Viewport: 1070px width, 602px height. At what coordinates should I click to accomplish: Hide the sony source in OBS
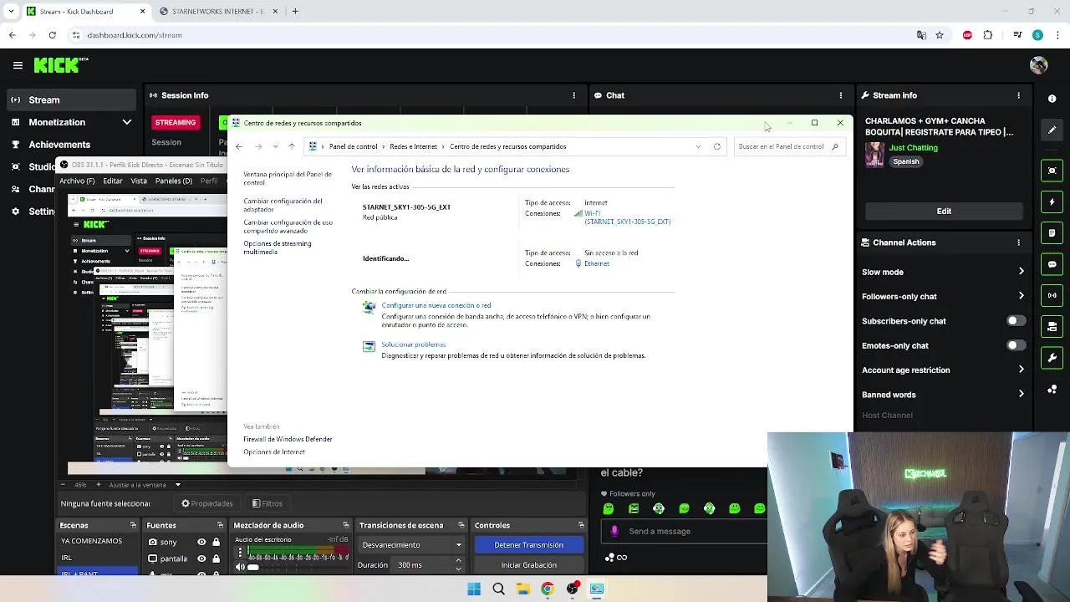point(201,542)
